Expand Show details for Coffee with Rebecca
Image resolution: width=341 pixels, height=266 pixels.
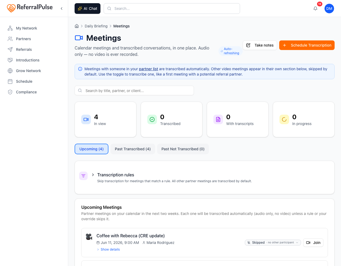(108, 250)
